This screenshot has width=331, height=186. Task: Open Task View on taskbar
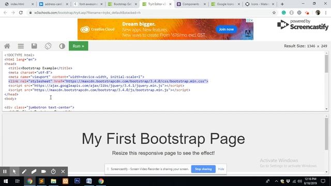click(18, 181)
